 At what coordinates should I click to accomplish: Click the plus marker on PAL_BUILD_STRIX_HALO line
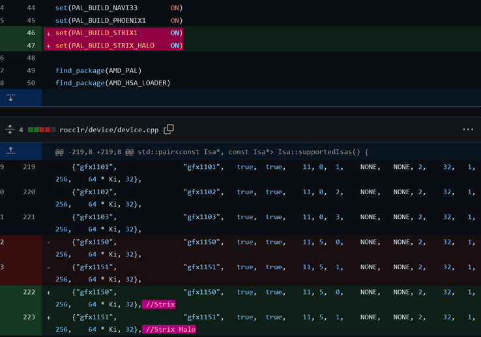48,46
